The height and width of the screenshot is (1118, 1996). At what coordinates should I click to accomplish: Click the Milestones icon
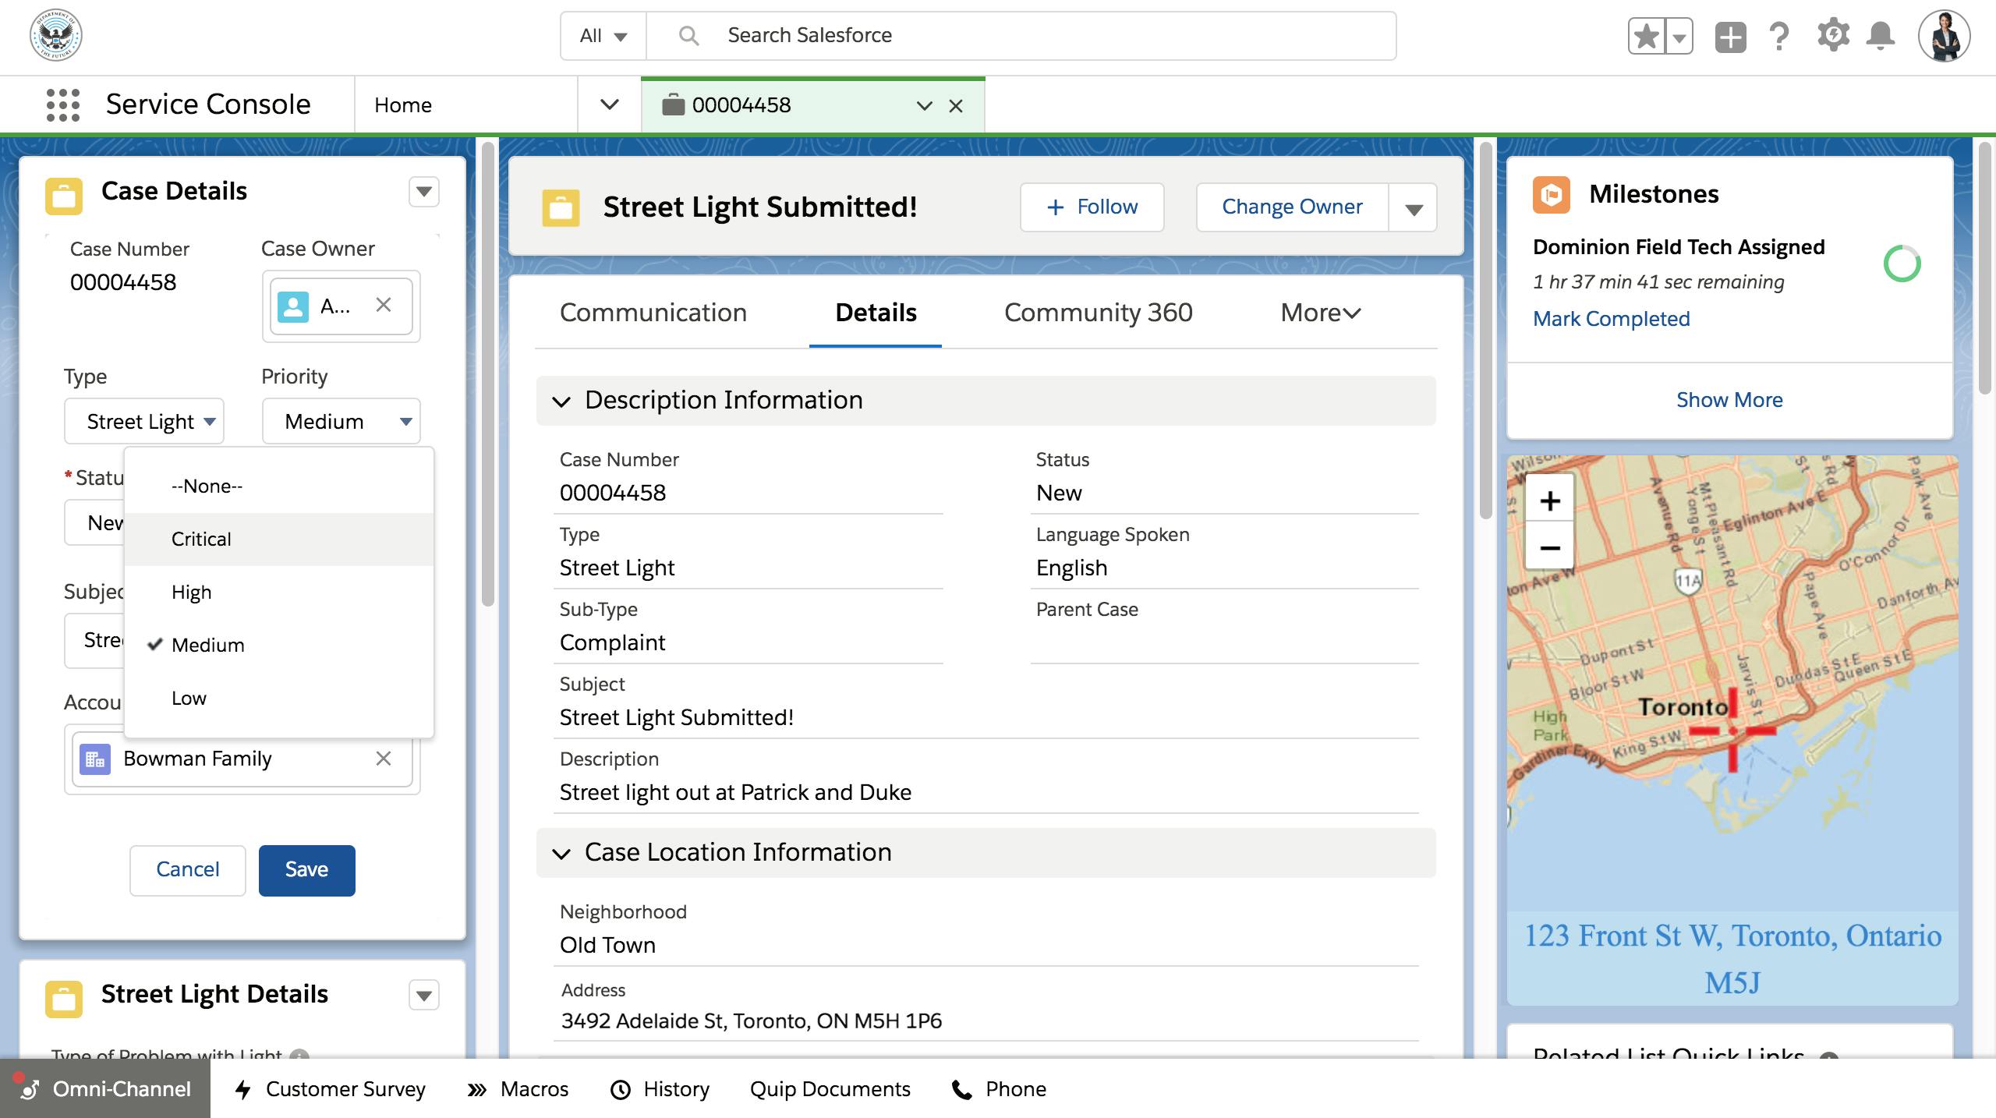pyautogui.click(x=1552, y=194)
